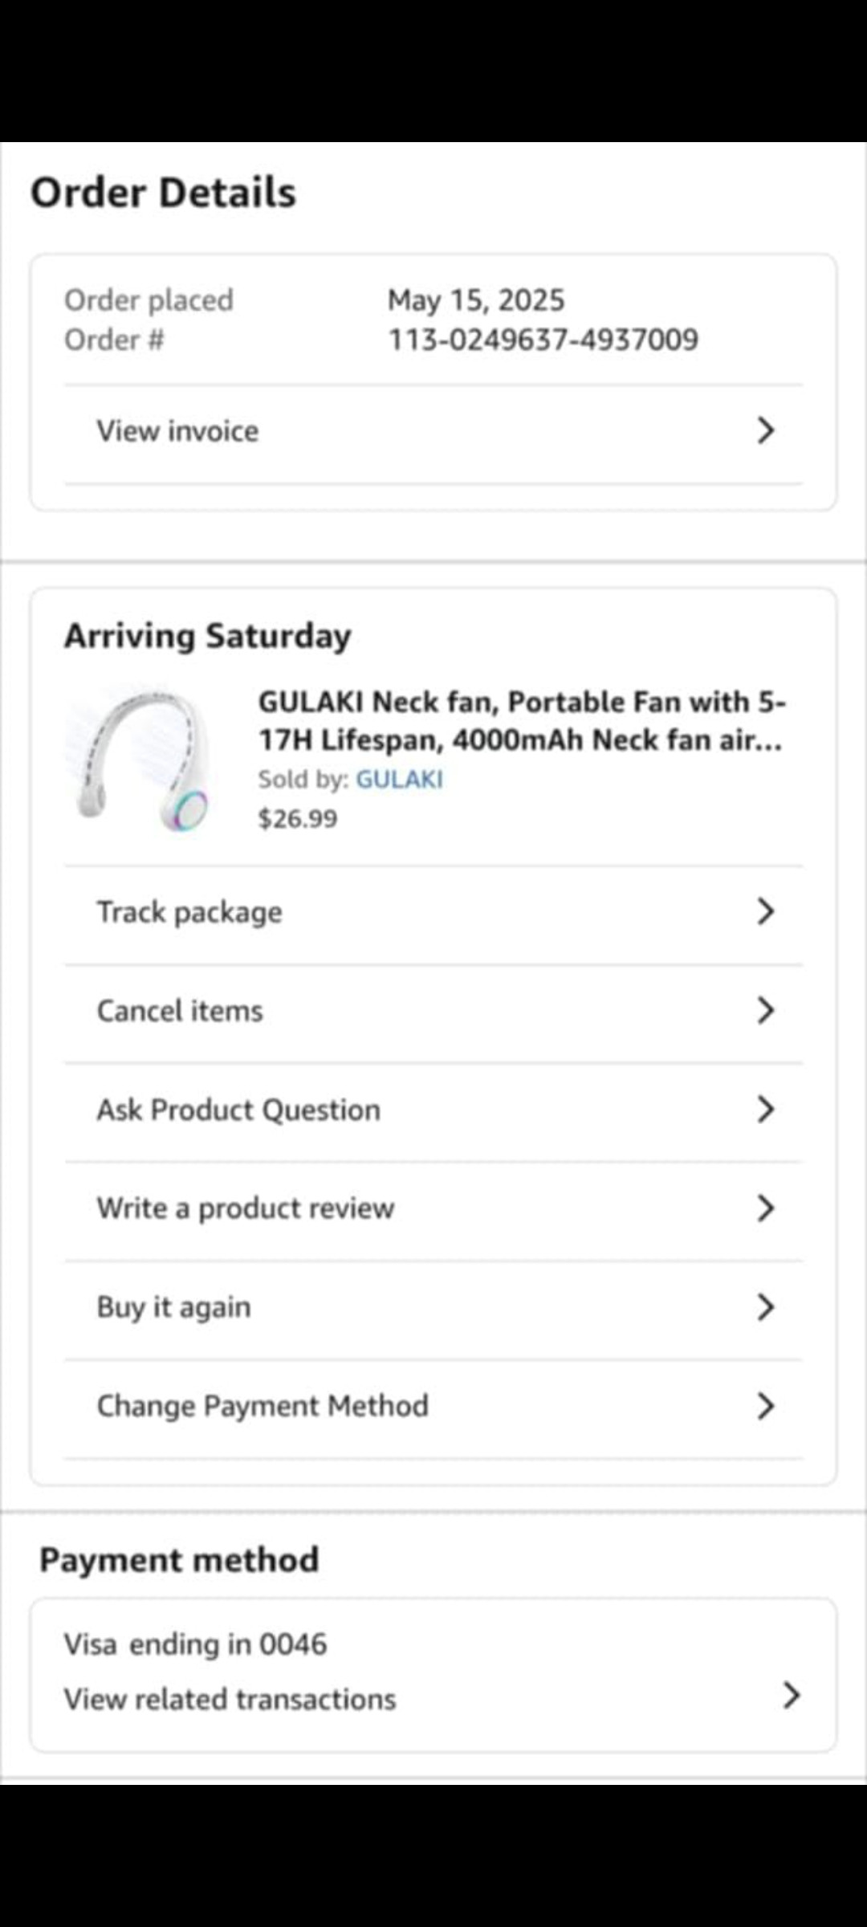867x1927 pixels.
Task: Tap the arrow in Payment method card
Action: [x=792, y=1695]
